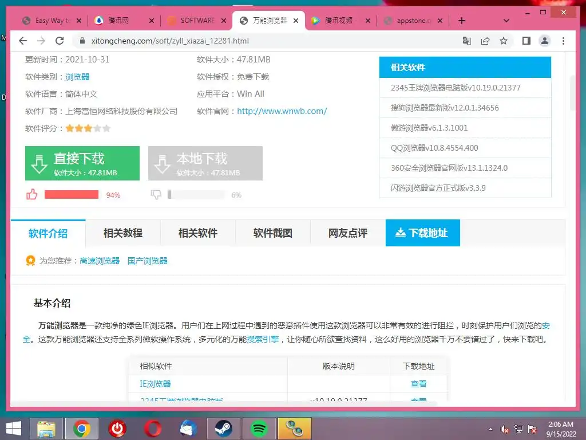Go back to the previous page
The image size is (586, 440).
click(x=23, y=41)
